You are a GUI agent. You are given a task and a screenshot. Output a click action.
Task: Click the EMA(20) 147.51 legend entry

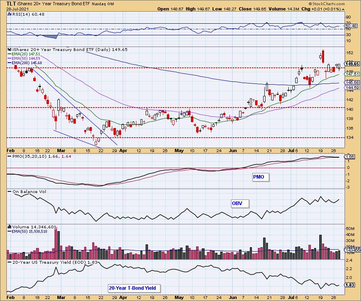coord(24,54)
